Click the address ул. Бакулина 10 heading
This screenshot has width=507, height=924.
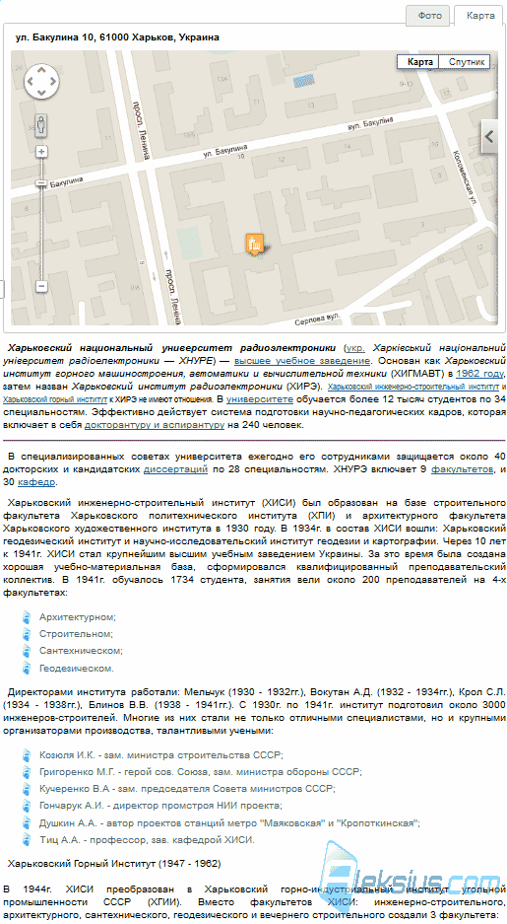[117, 37]
